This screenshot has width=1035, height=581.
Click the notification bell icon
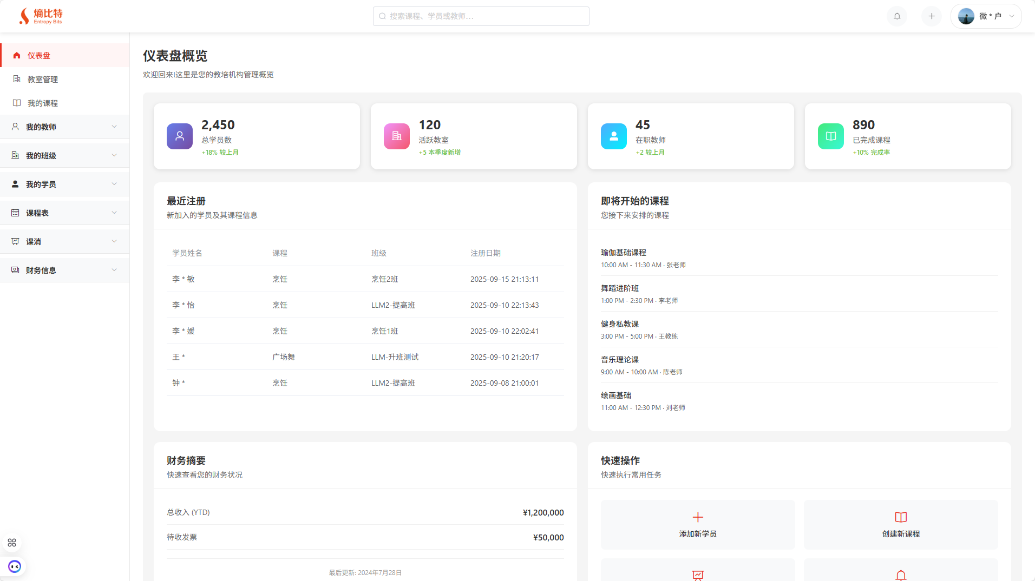click(896, 16)
